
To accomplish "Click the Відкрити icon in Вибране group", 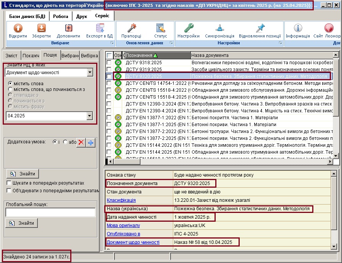I will click(18, 28).
